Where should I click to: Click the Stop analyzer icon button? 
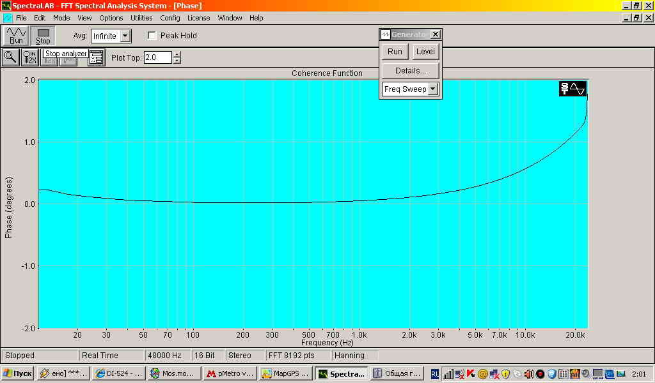pyautogui.click(x=43, y=35)
